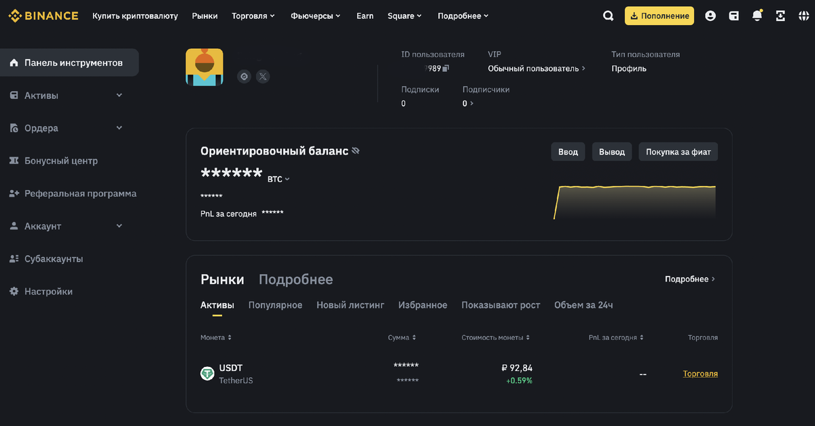
Task: Click the user avatar picture
Action: click(x=204, y=67)
